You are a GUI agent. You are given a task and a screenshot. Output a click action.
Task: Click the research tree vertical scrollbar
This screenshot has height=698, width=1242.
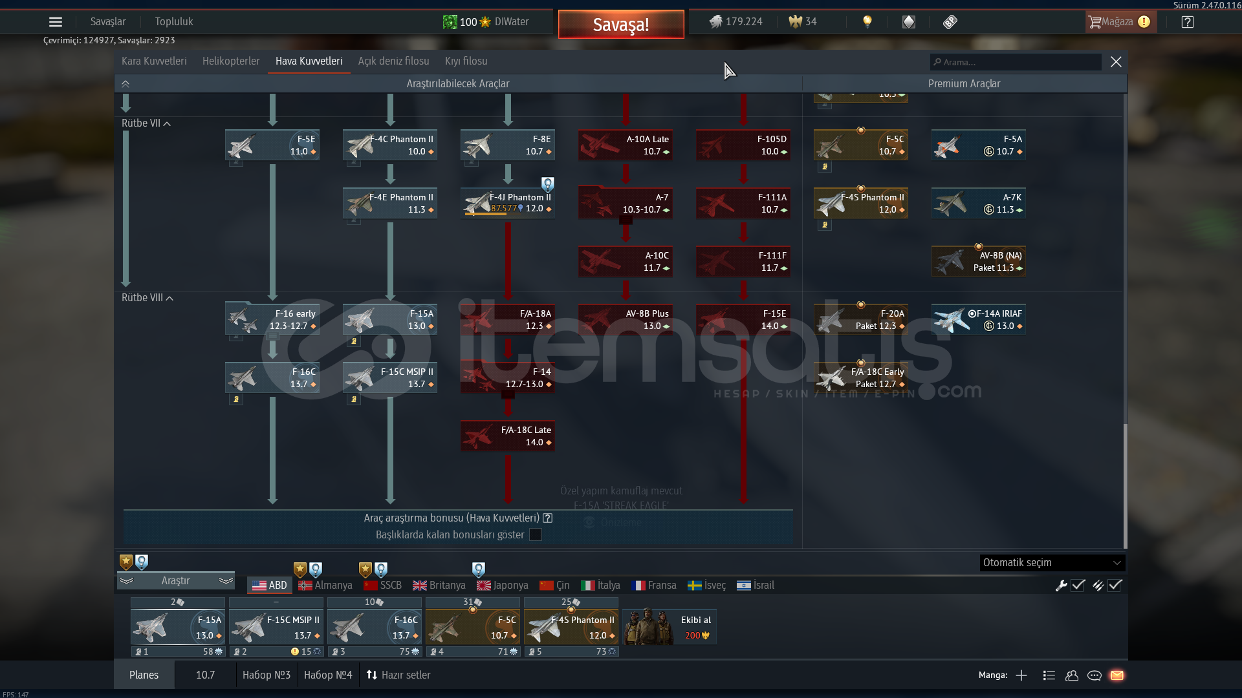click(x=1125, y=485)
